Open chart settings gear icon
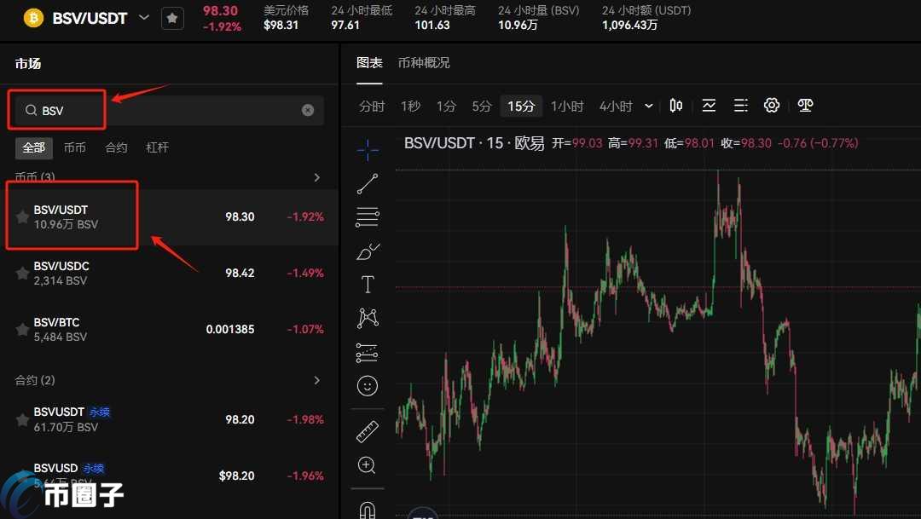Image resolution: width=921 pixels, height=519 pixels. pyautogui.click(x=772, y=106)
